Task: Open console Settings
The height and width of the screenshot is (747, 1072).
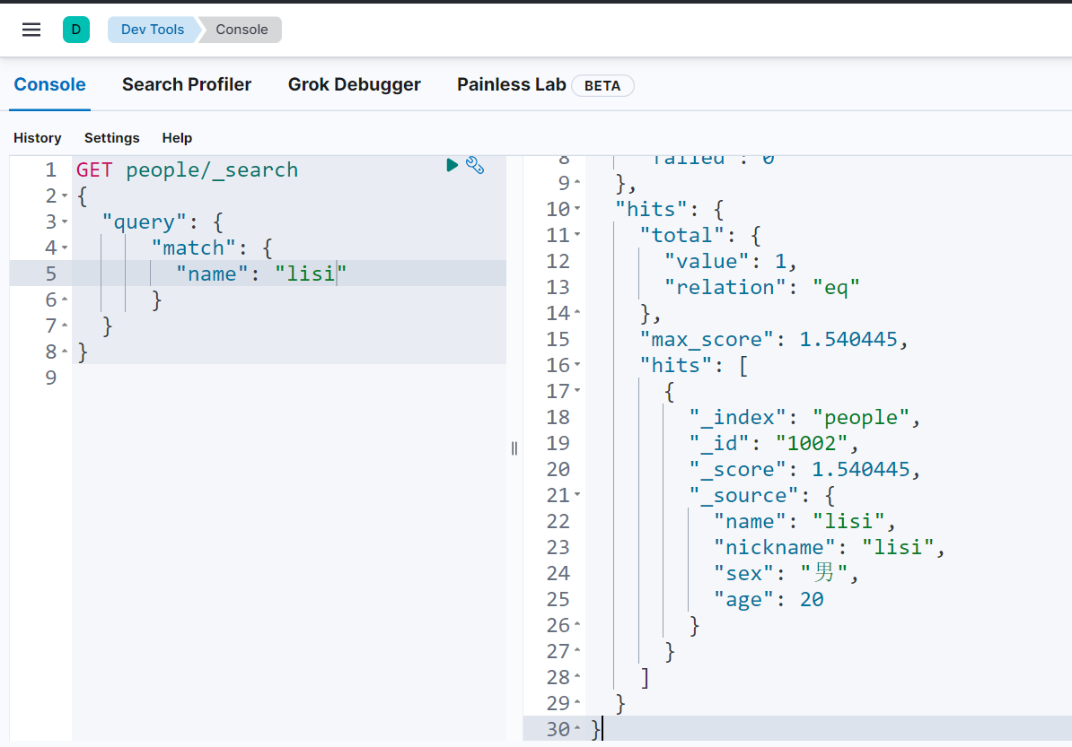Action: [112, 138]
